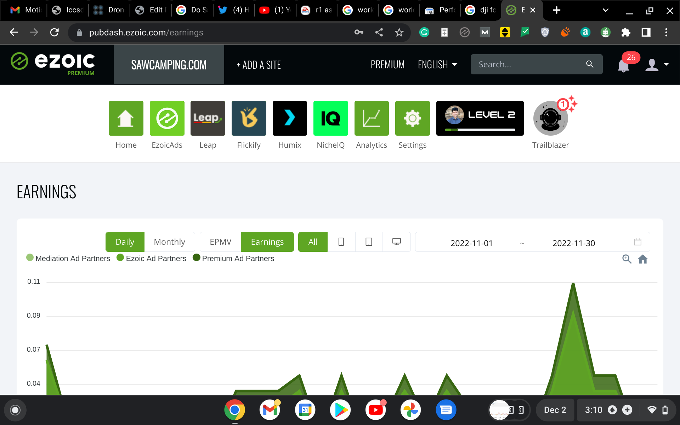Select the All devices filter
Image resolution: width=680 pixels, height=425 pixels.
point(313,242)
